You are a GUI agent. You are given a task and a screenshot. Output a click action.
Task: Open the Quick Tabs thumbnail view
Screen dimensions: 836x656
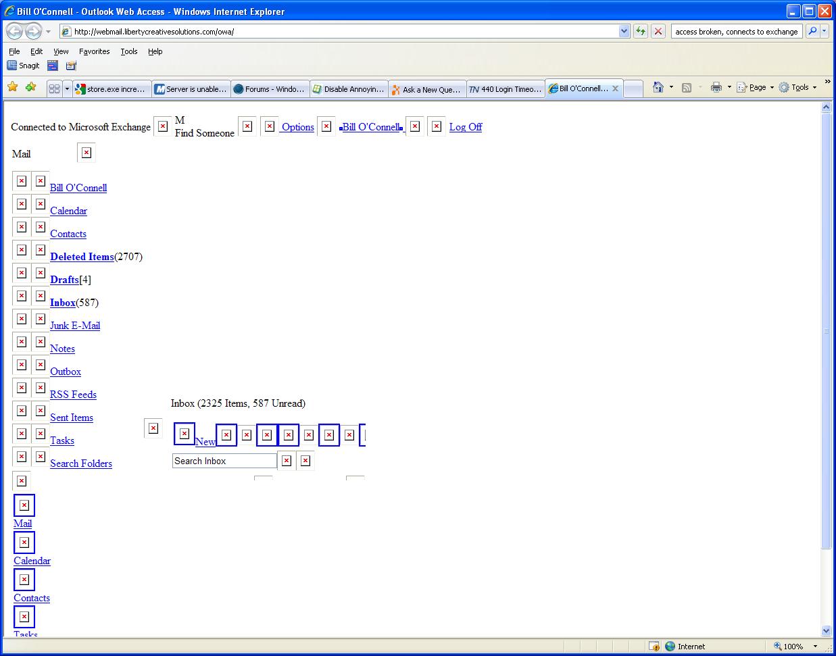coord(55,89)
